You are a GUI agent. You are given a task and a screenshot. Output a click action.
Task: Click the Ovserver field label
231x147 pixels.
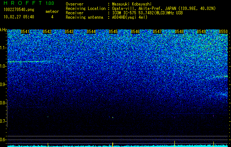pos(75,4)
